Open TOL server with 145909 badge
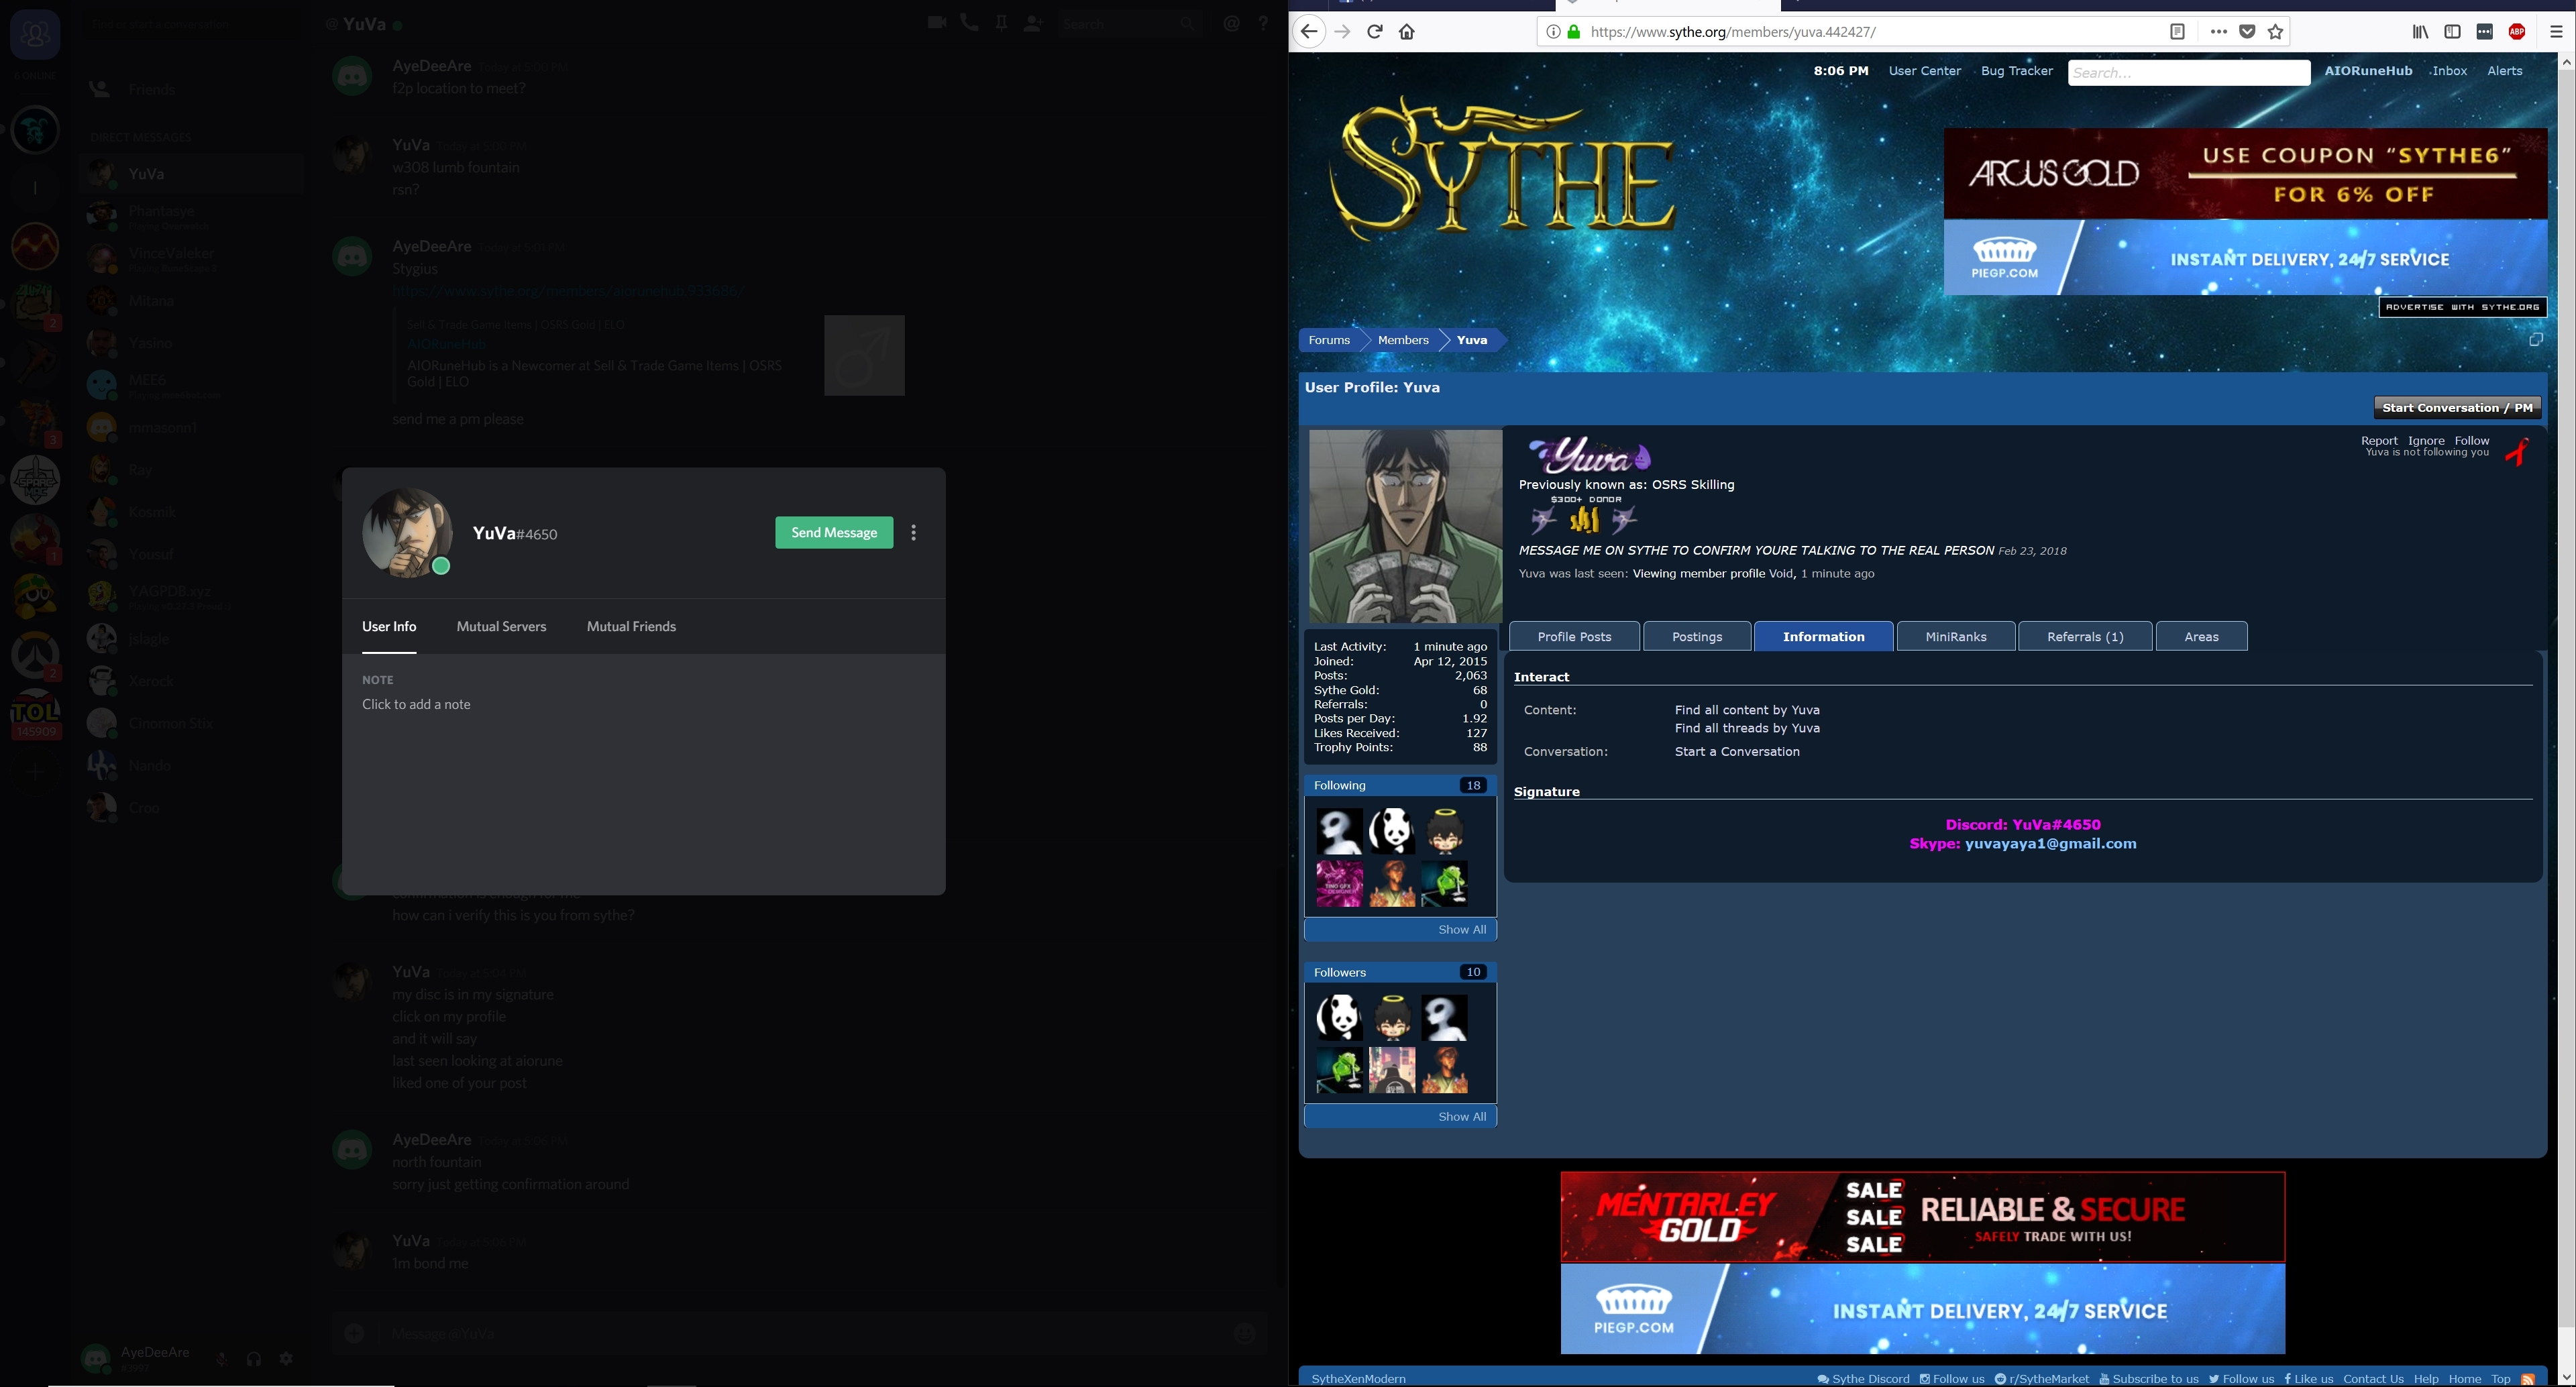Screen dimensions: 2576x1387 (x=35, y=714)
